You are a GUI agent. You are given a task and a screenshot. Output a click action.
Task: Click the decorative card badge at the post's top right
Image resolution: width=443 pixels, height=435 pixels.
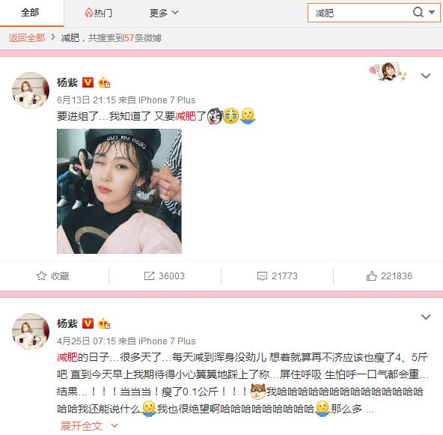[x=388, y=70]
